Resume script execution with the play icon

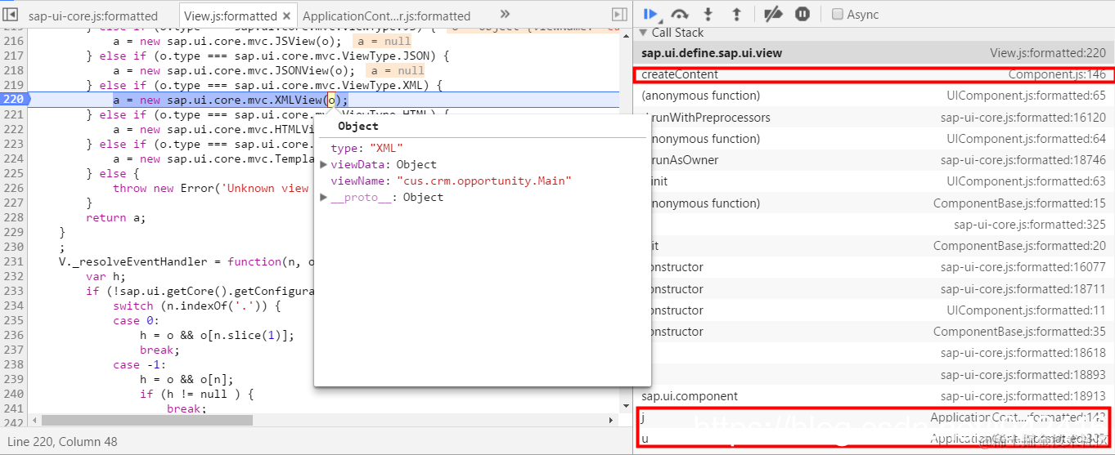coord(650,14)
